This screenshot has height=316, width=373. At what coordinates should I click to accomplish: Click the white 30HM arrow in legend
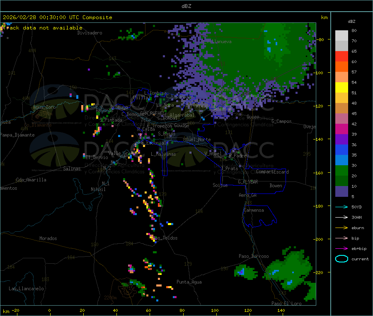(342, 217)
